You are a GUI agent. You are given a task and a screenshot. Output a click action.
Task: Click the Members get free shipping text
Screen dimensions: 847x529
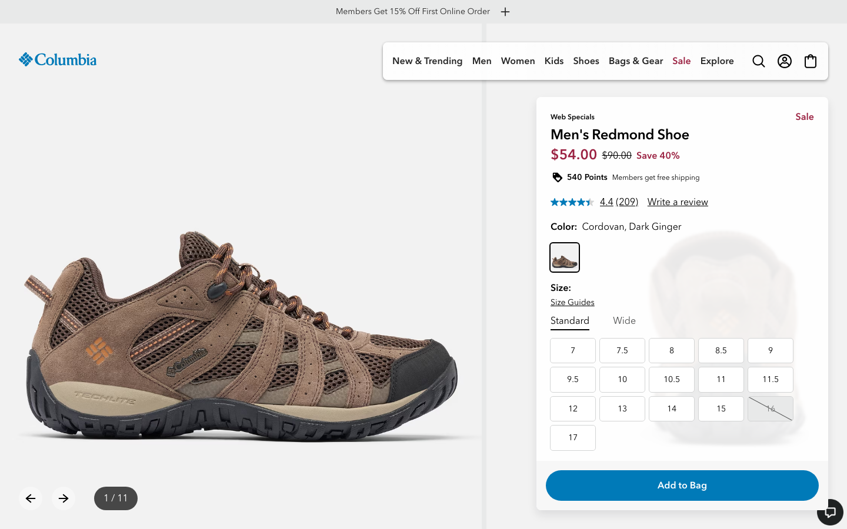coord(656,178)
